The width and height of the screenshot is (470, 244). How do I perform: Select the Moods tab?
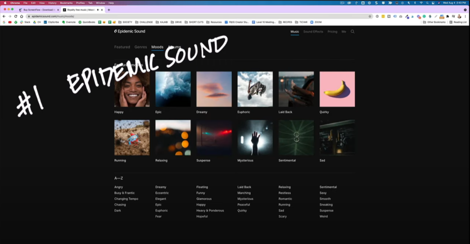pyautogui.click(x=157, y=47)
